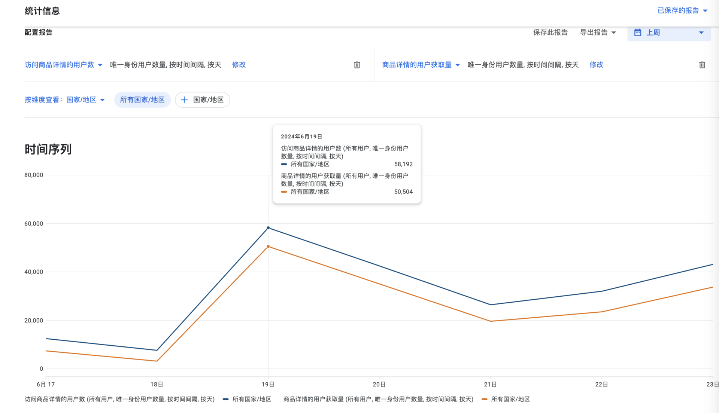The height and width of the screenshot is (413, 719).
Task: Click the calendar icon beside 上周
Action: point(637,33)
